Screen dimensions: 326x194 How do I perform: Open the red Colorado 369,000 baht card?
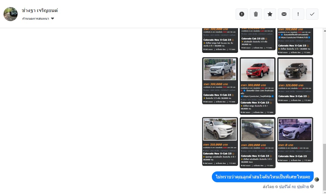(x=257, y=85)
